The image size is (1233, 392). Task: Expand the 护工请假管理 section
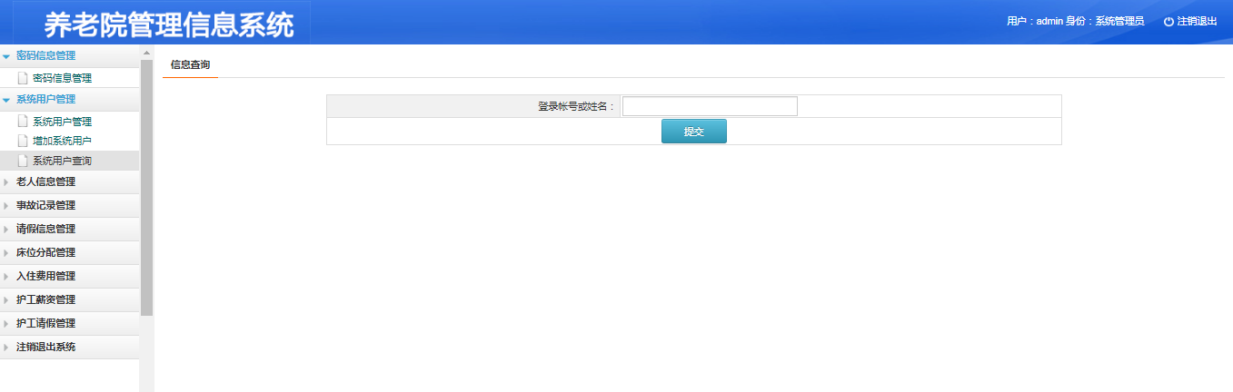(69, 324)
